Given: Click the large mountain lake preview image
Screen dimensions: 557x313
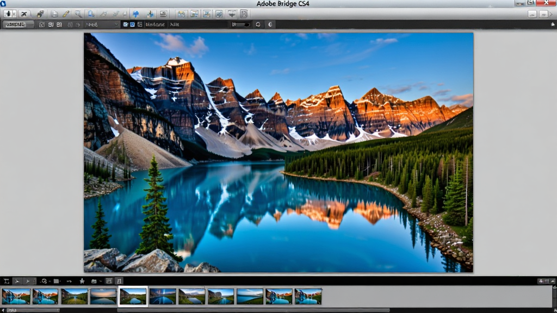Looking at the screenshot, I should click(x=278, y=153).
